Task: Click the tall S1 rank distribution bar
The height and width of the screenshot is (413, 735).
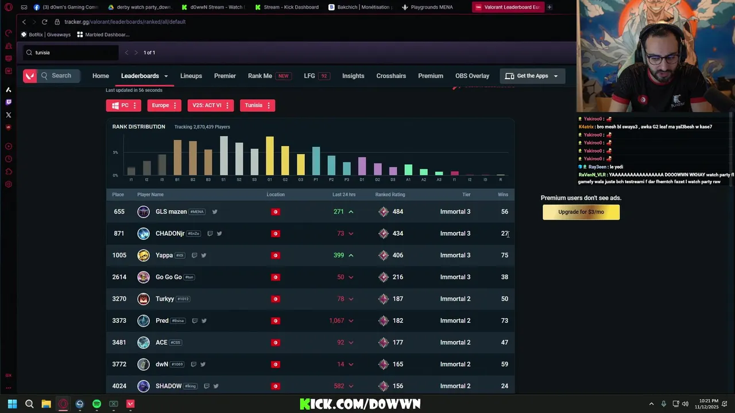Action: click(224, 155)
